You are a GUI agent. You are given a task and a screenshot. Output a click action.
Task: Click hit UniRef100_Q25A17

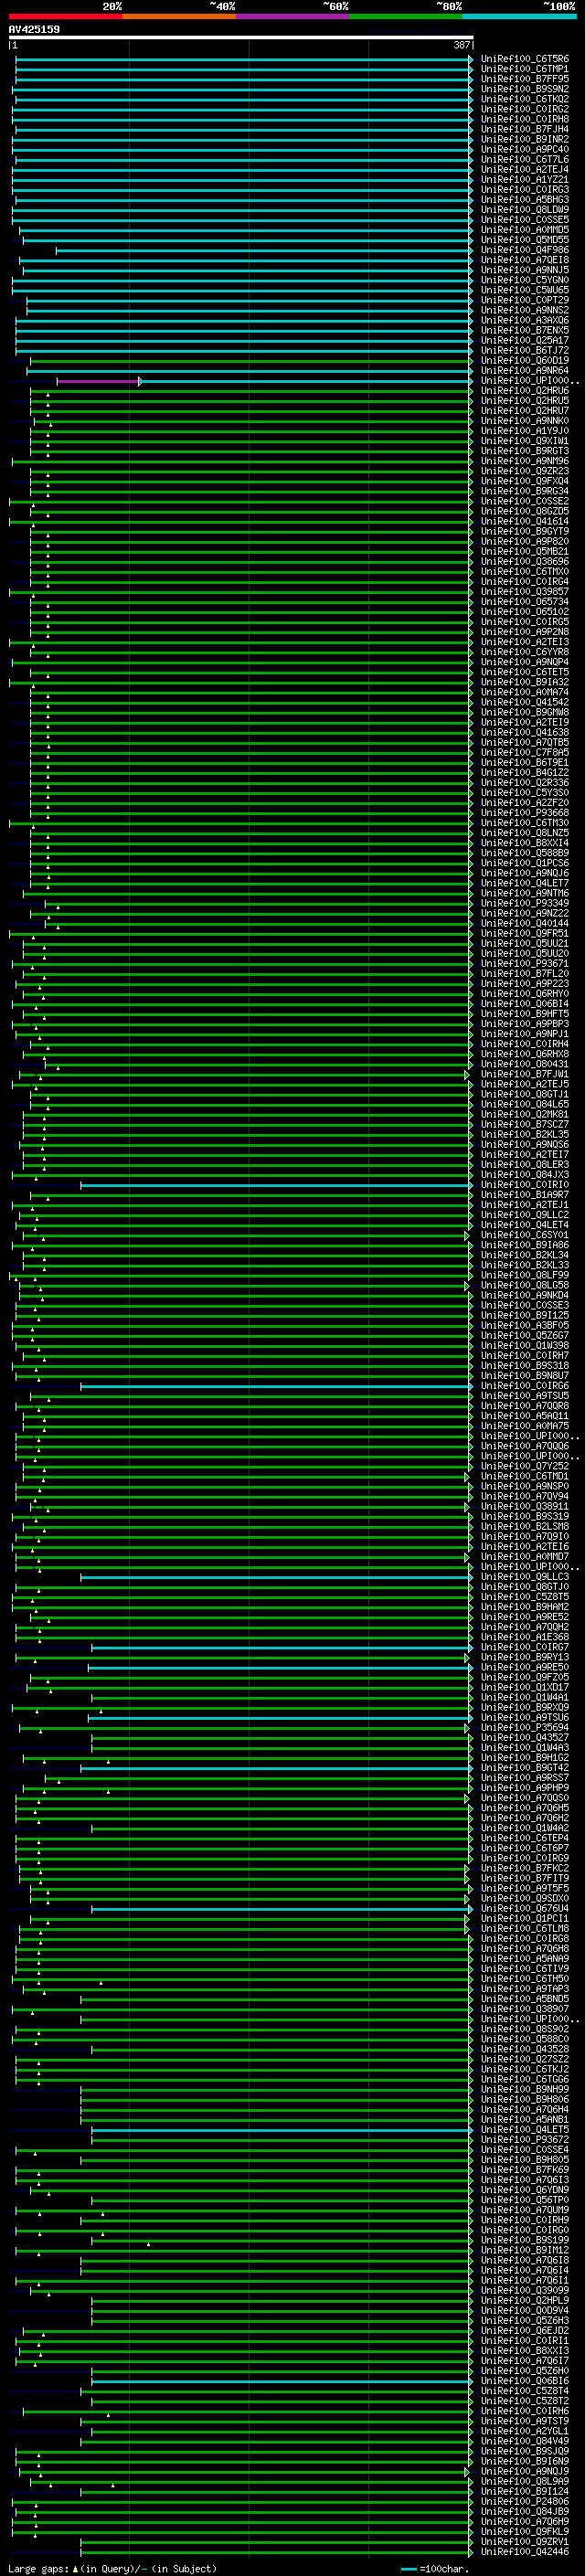(525, 340)
